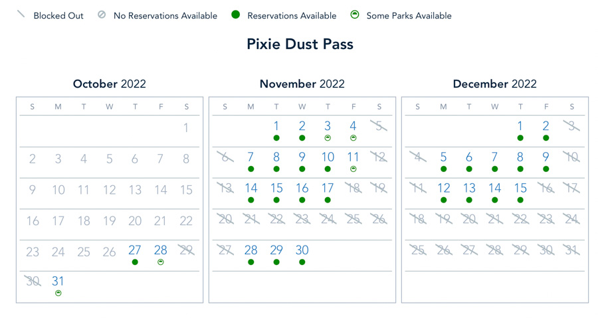Screen dimensions: 598x318
Task: Click the No Reservations Available legend icon
Action: (x=102, y=15)
